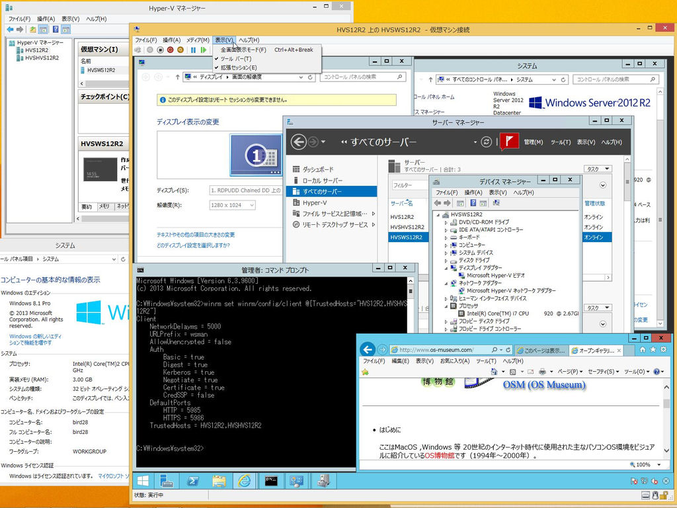The height and width of the screenshot is (508, 677).
Task: Click the Server Manager notifications flag
Action: coord(510,142)
